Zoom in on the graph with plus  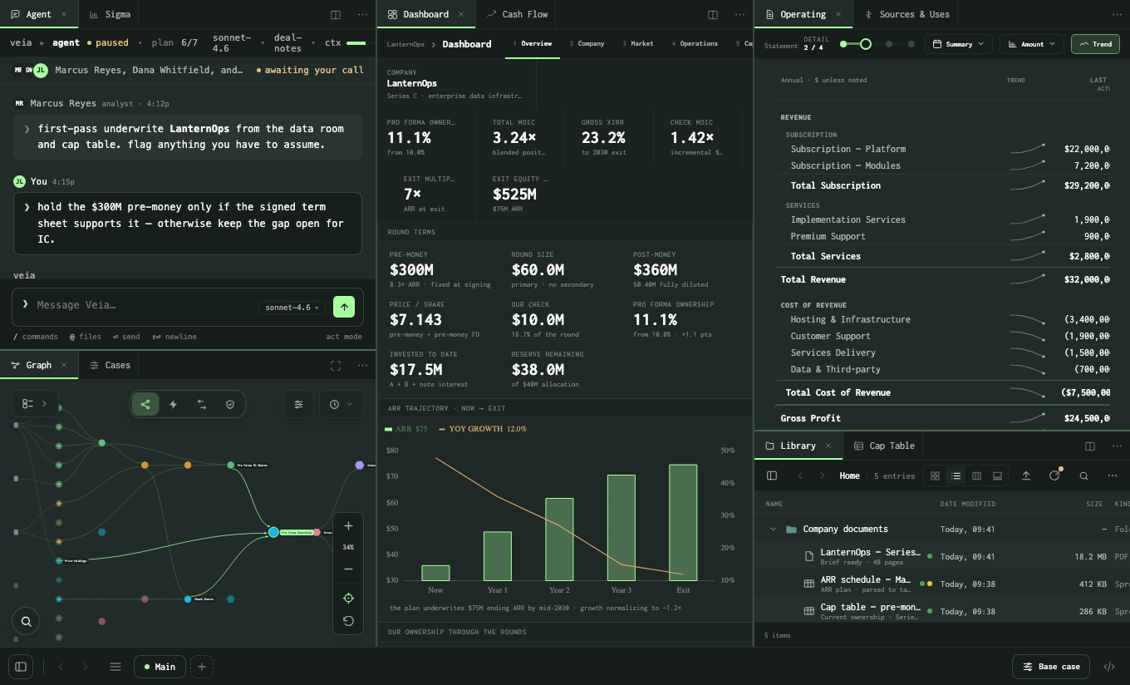tap(348, 526)
